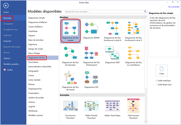Select the Carte mentale category
This screenshot has width=181, height=125.
(x=35, y=80)
